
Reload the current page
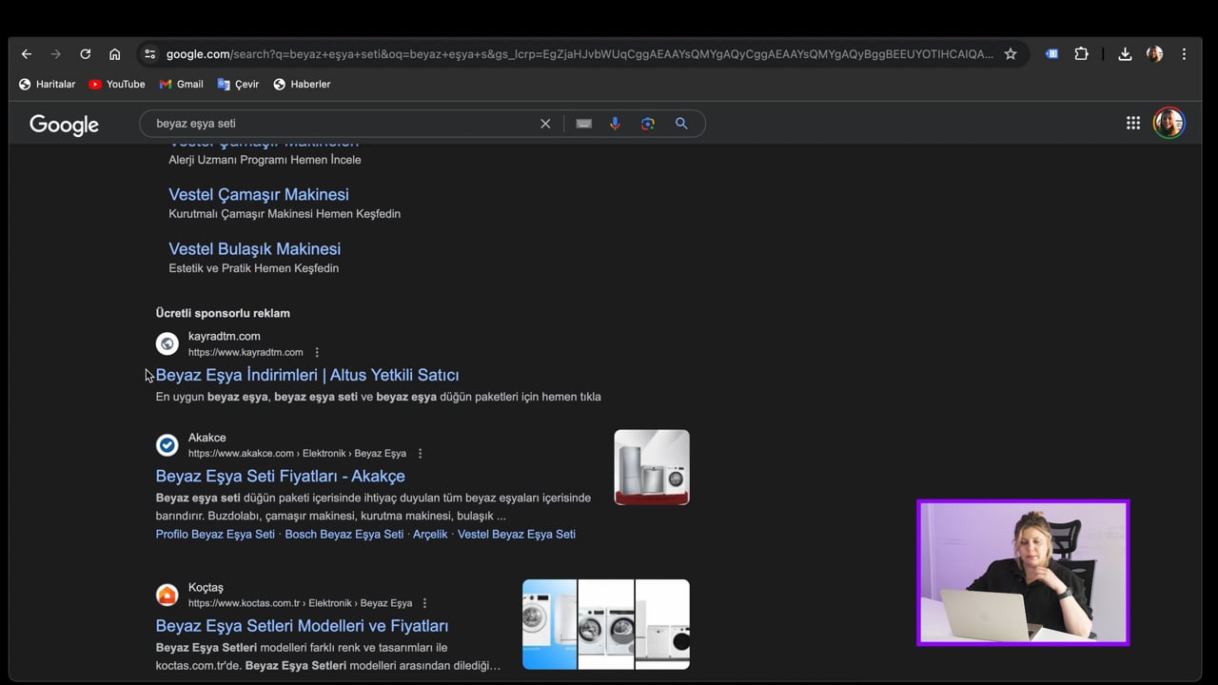[85, 54]
